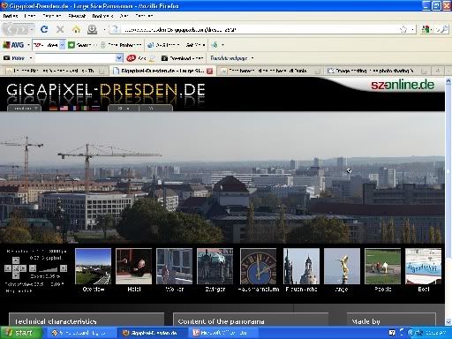Click the Total Protection toolbar button
The width and height of the screenshot is (452, 339).
tap(121, 45)
